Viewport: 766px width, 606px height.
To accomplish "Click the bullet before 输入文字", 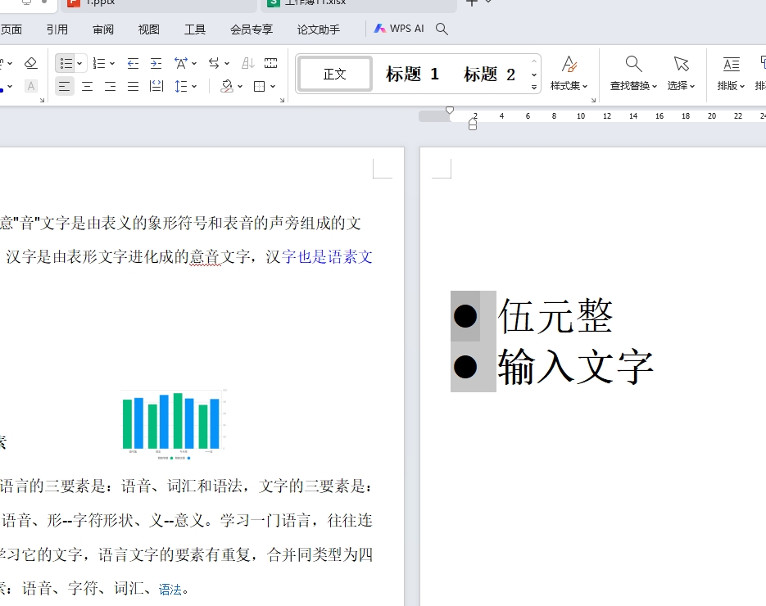I will tap(465, 366).
